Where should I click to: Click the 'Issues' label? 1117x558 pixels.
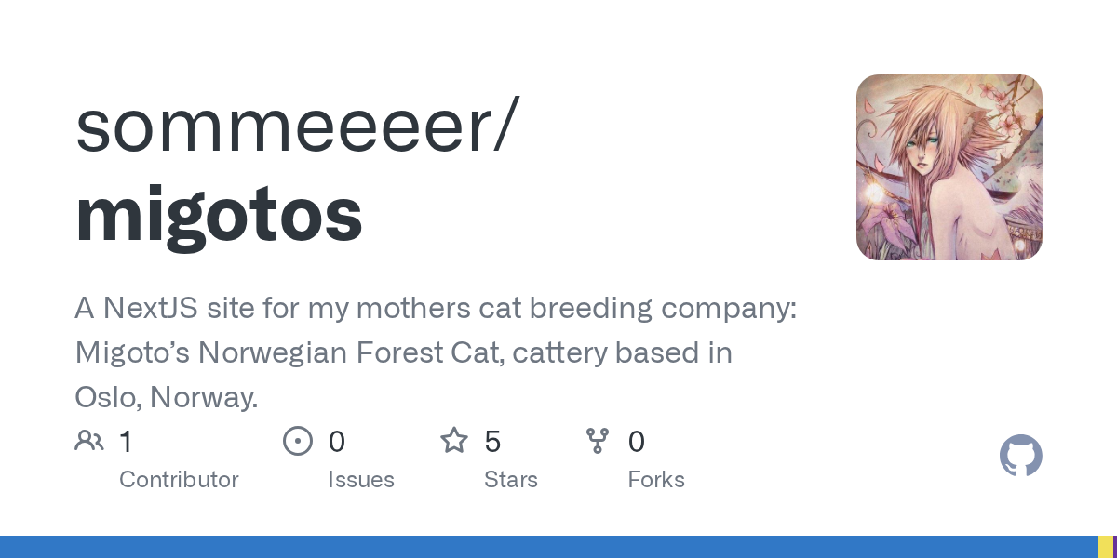[361, 480]
